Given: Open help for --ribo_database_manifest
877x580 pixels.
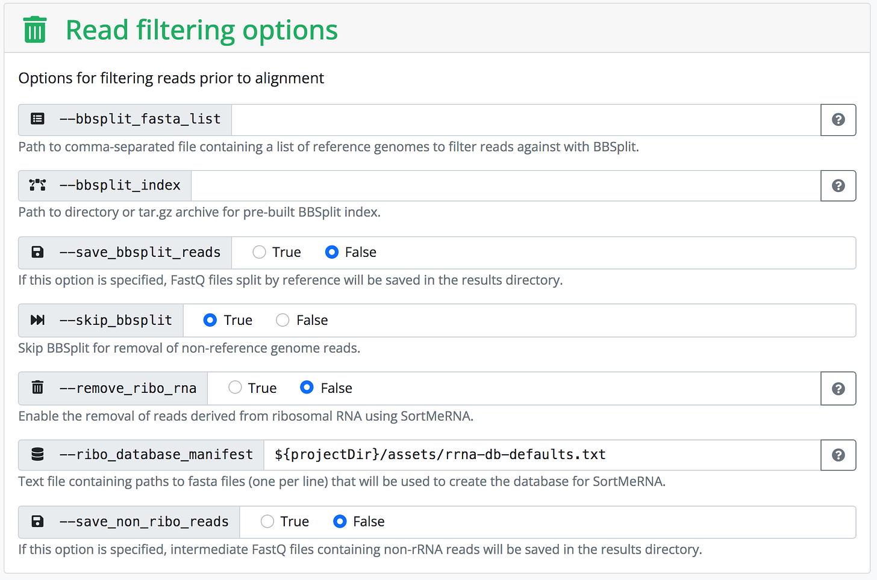Looking at the screenshot, I should tap(838, 455).
